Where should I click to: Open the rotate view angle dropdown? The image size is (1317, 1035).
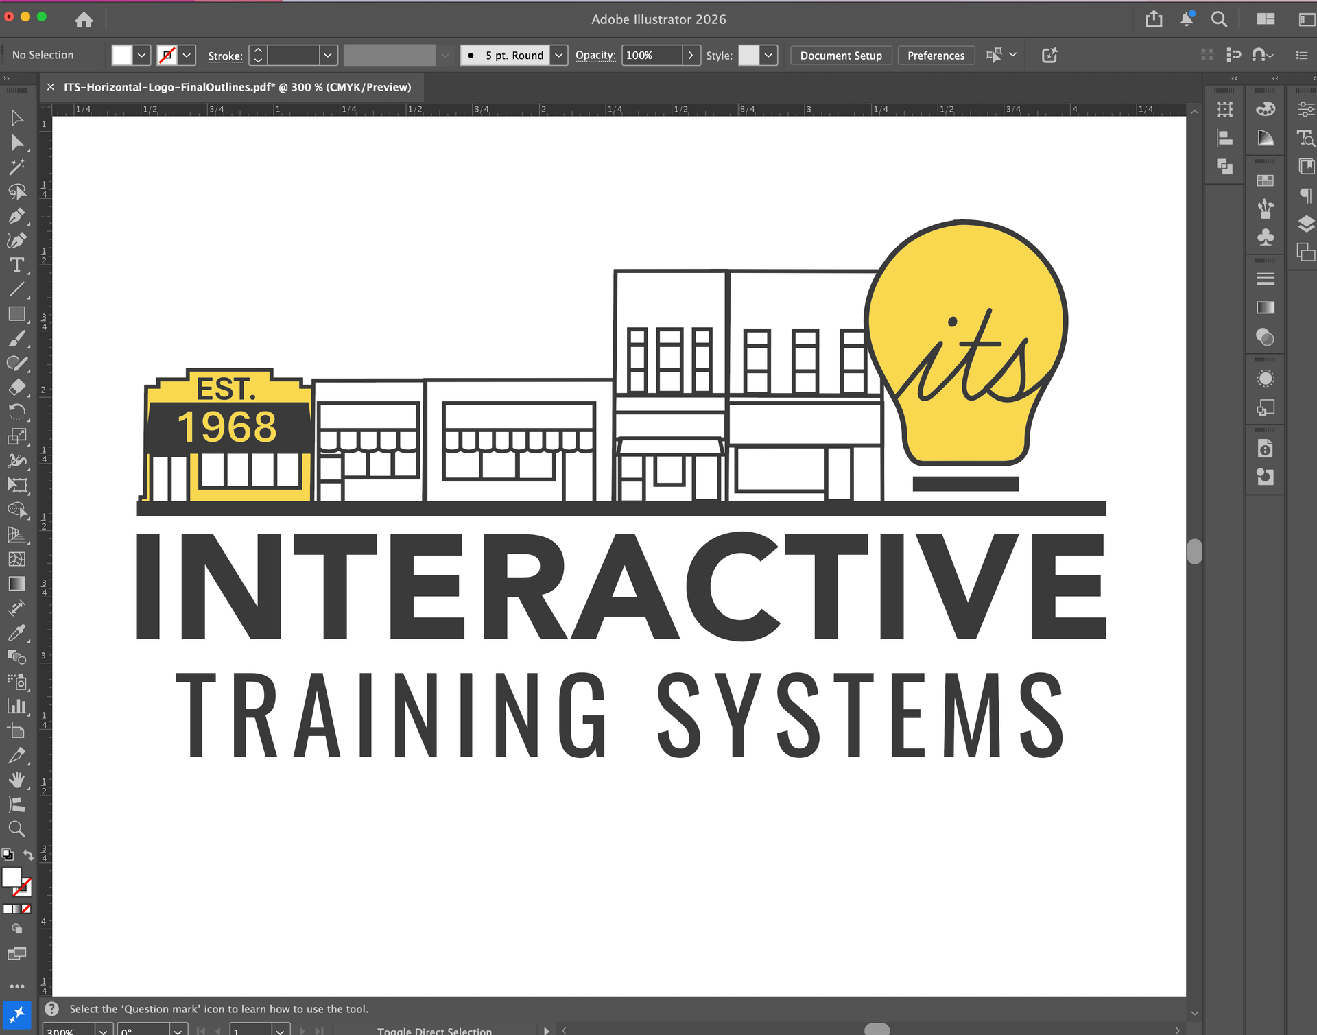pos(178,1030)
